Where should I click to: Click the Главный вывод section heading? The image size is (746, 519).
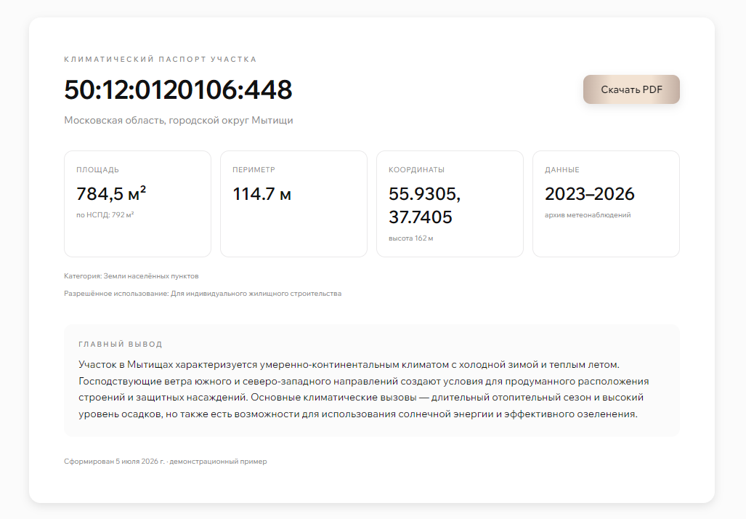point(121,344)
